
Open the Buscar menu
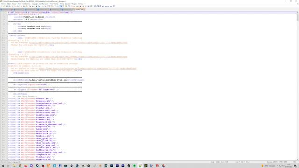click(14, 4)
